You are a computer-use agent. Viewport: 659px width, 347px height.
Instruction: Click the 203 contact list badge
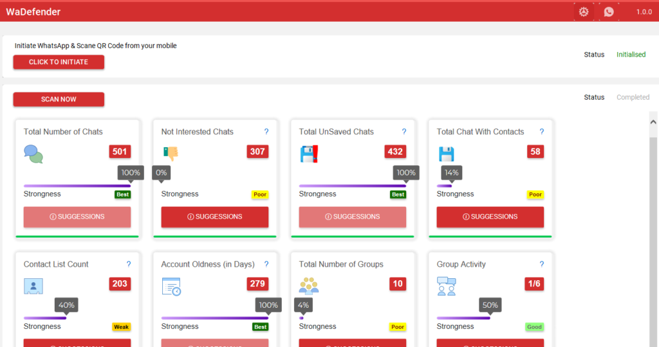pyautogui.click(x=120, y=283)
